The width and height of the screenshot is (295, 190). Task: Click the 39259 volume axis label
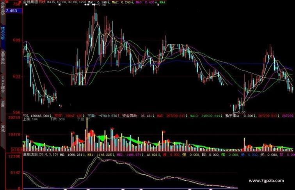pos(14,118)
